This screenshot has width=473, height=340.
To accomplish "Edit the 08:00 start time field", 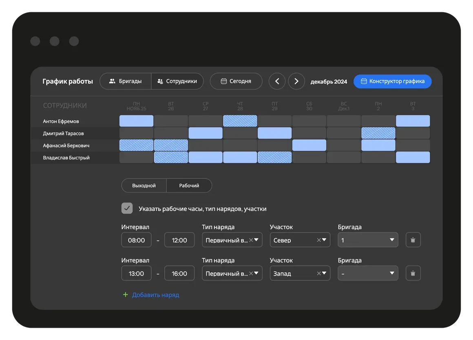I will [x=137, y=240].
